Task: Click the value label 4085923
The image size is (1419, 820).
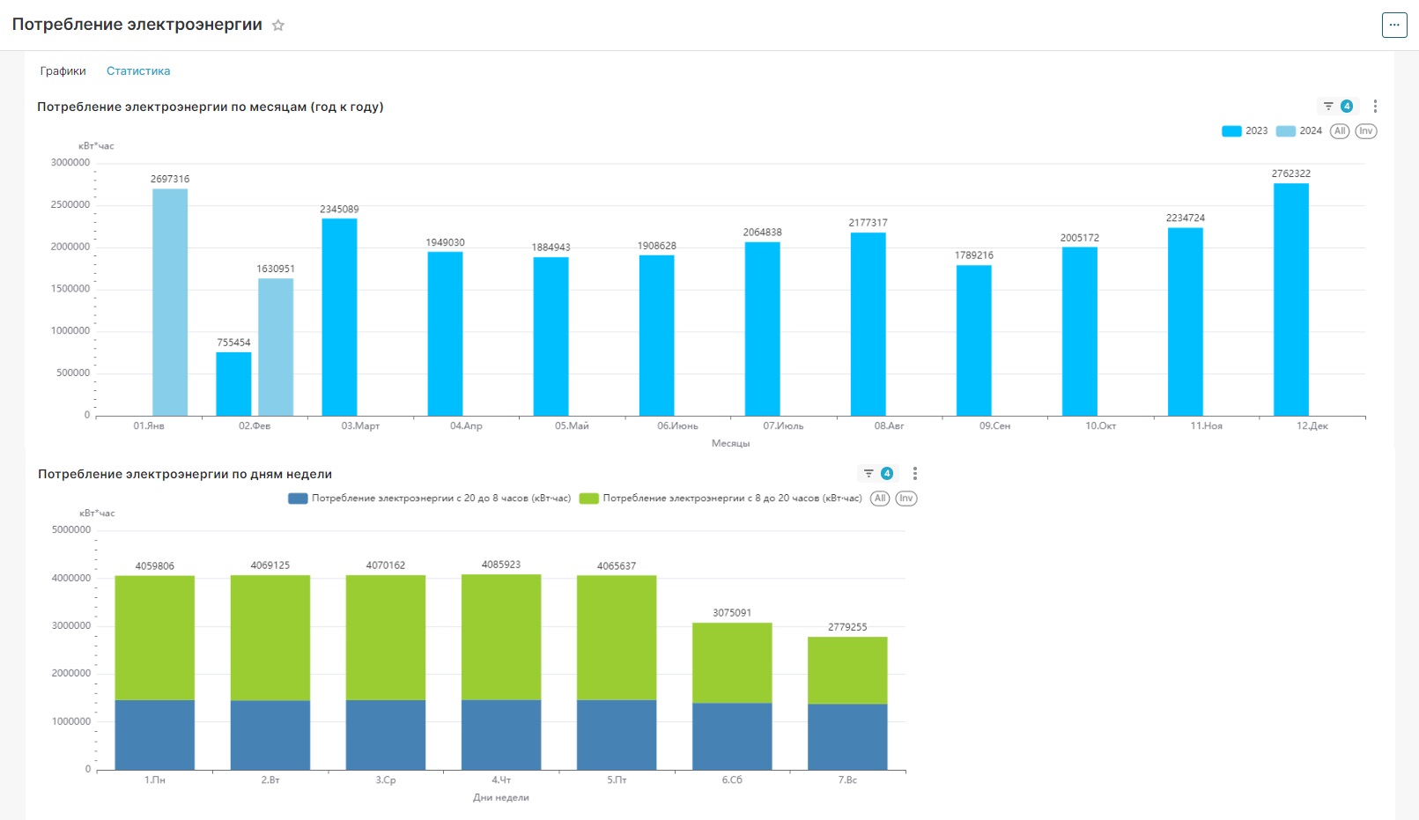Action: 500,565
